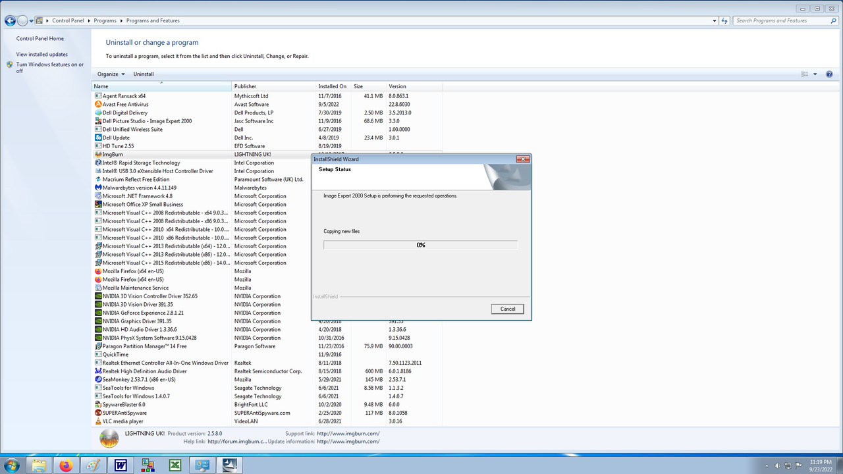The height and width of the screenshot is (474, 843).
Task: Open Paint from the taskbar
Action: tap(94, 465)
